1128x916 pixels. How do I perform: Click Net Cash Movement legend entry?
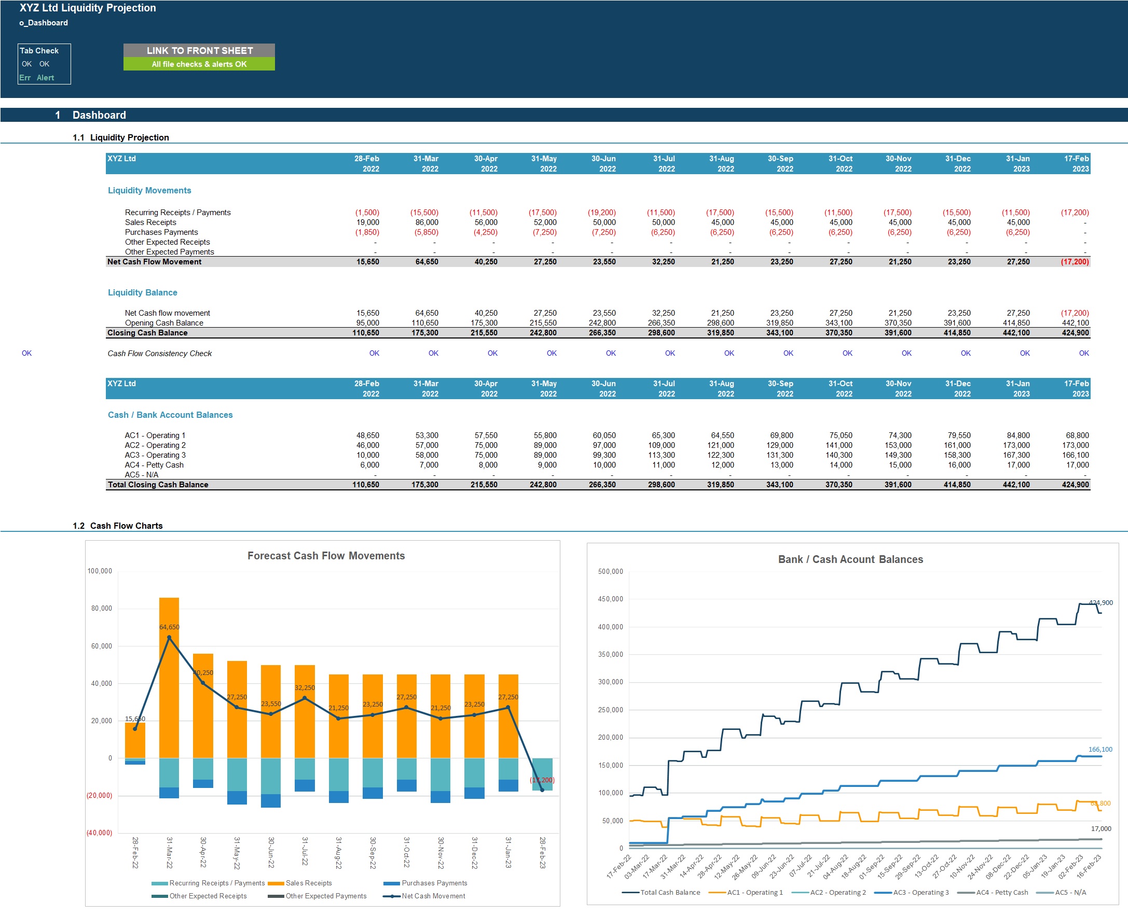[x=433, y=896]
